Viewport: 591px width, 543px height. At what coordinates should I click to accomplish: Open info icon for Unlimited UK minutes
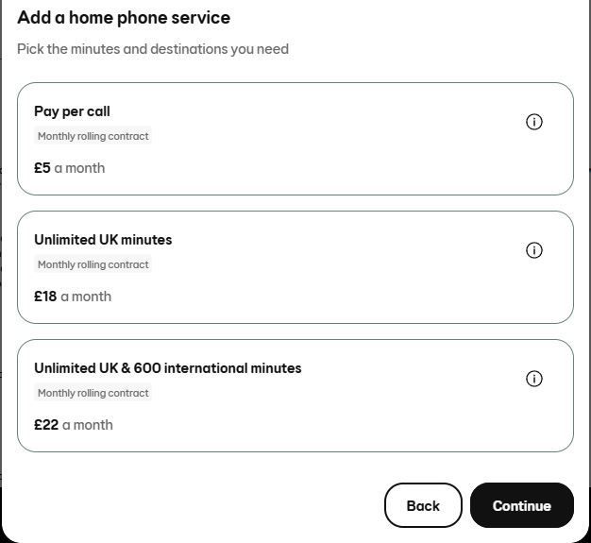(x=534, y=250)
